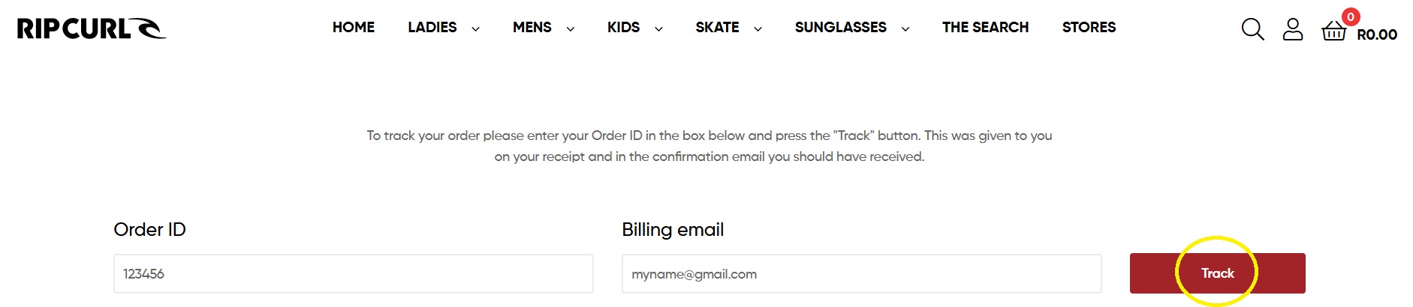Select the Ladies menu item
1413x307 pixels.
[432, 28]
